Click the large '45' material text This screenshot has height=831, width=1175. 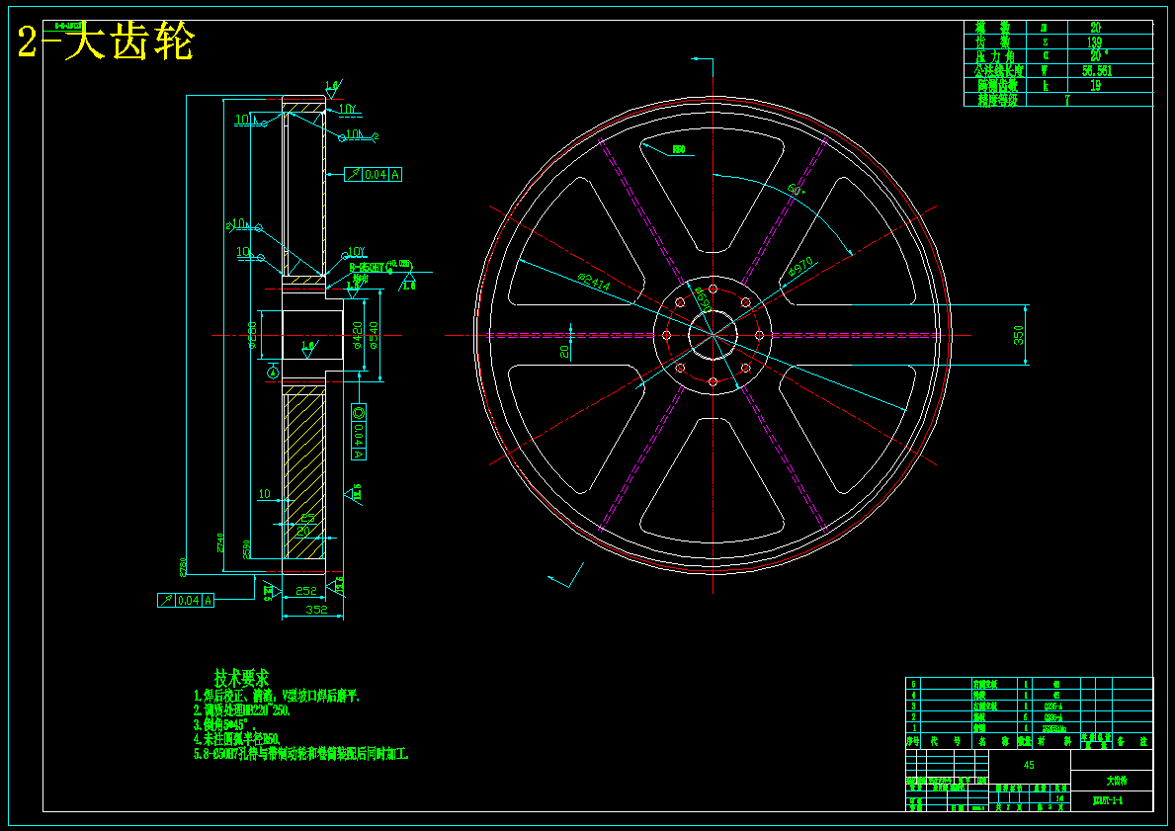point(1029,765)
